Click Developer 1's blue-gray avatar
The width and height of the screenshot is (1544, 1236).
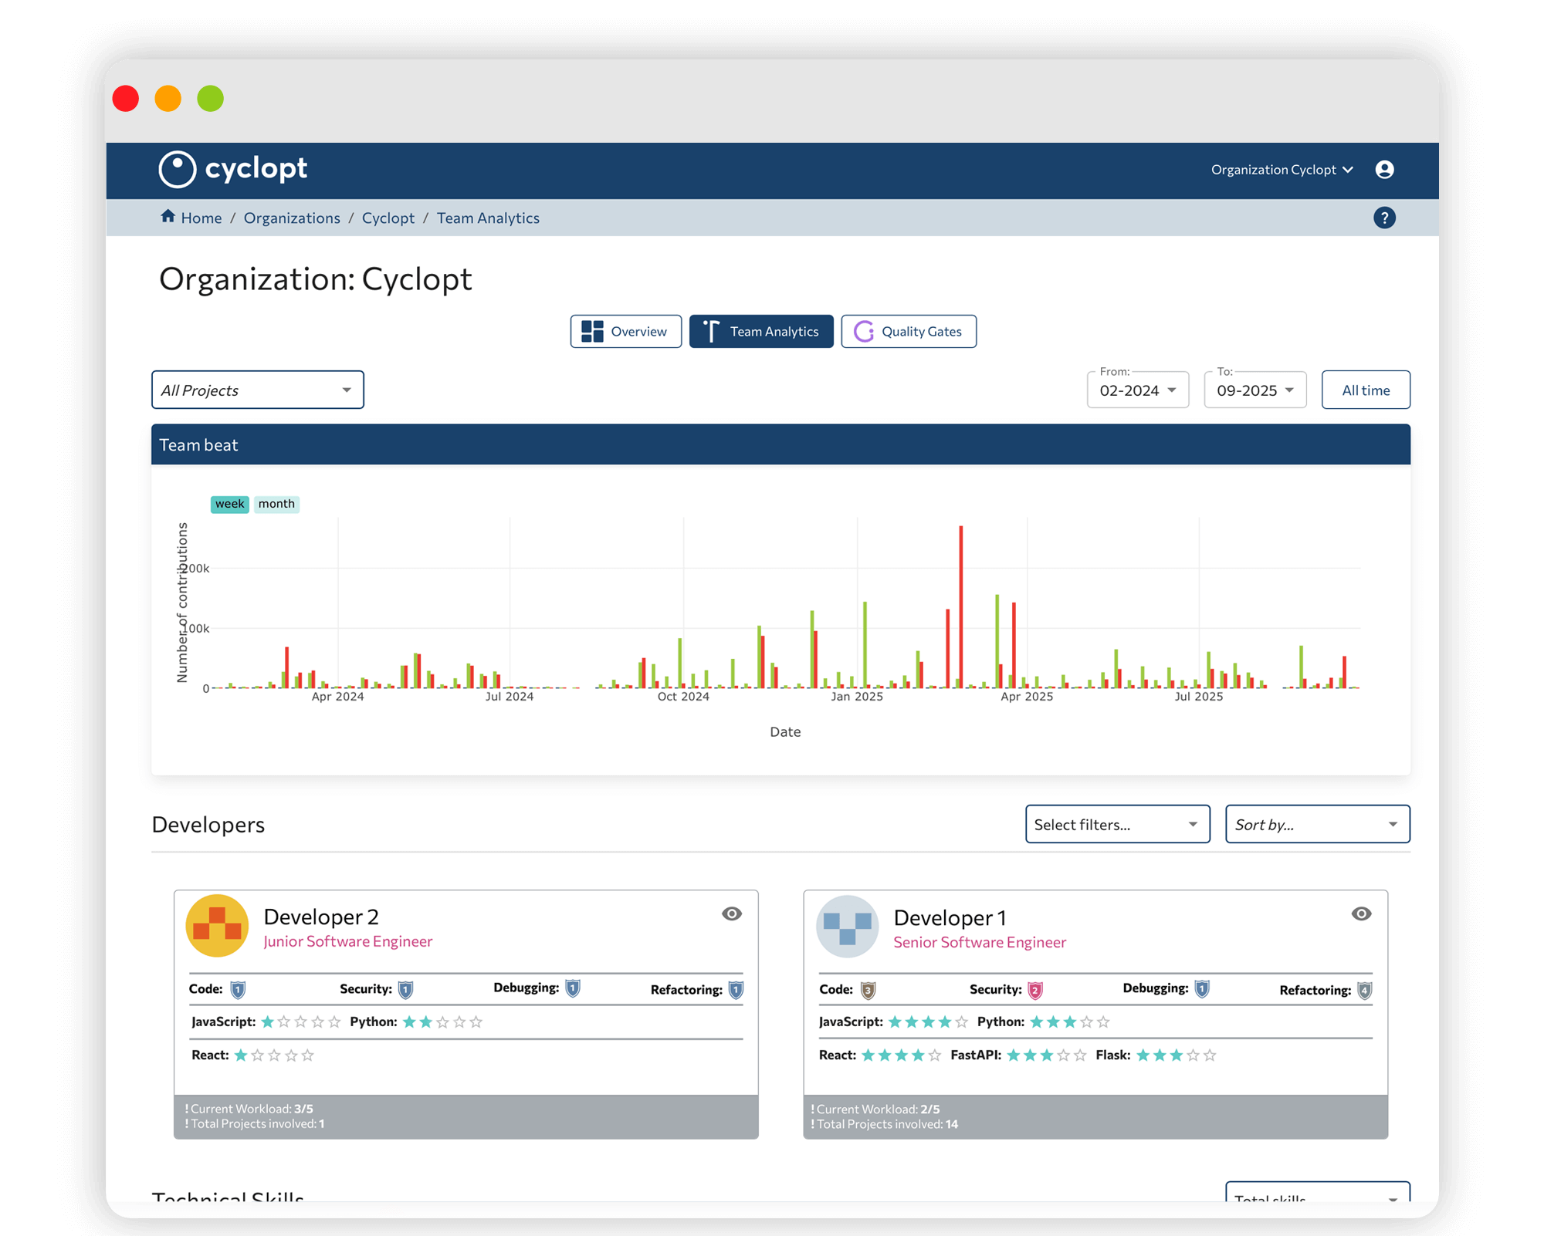click(847, 927)
